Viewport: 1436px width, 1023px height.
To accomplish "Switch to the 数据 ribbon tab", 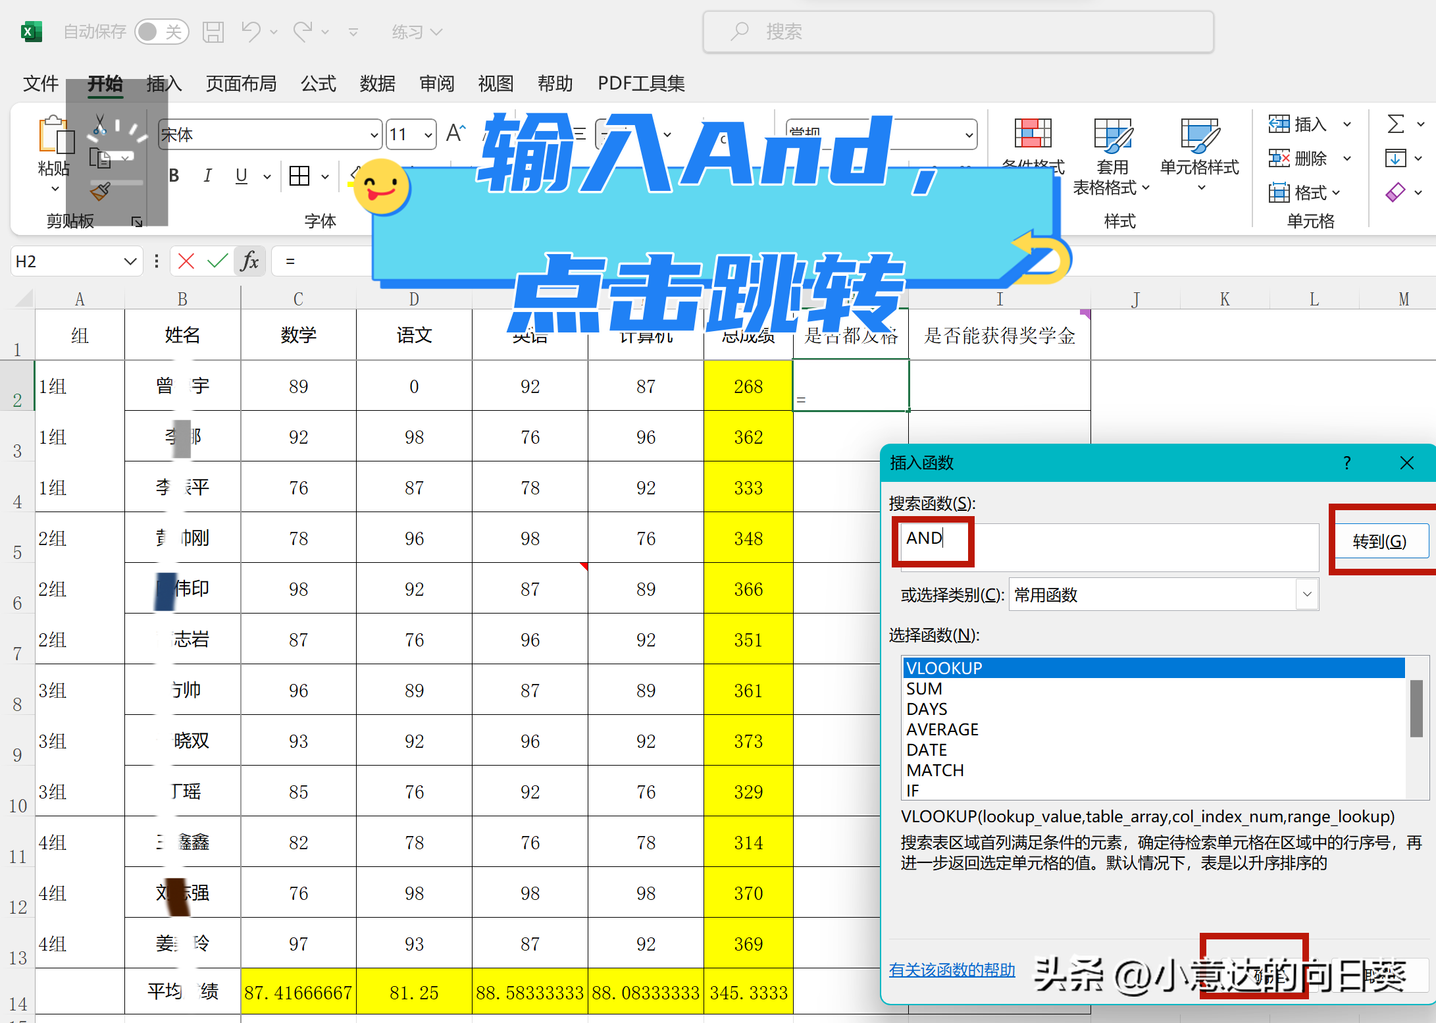I will pyautogui.click(x=378, y=84).
